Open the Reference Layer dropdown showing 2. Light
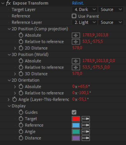Image resolution: width=126 pixels, height=145 pixels. 85,22
